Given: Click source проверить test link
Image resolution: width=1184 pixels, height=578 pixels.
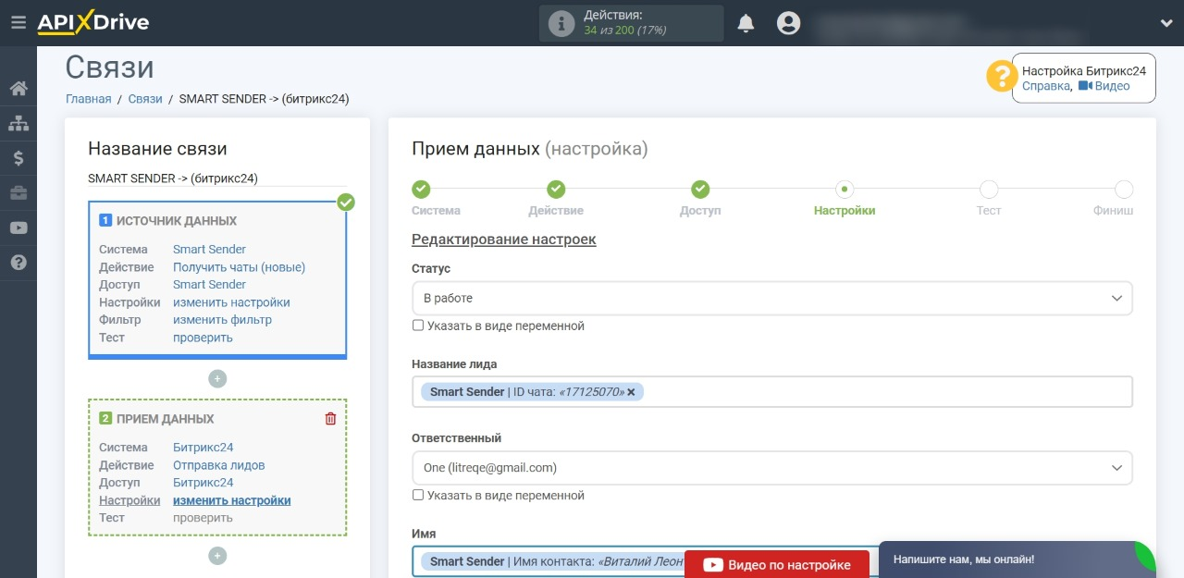Looking at the screenshot, I should click(x=203, y=338).
